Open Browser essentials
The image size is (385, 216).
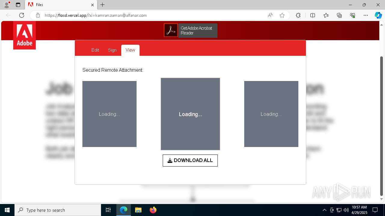pos(353,15)
